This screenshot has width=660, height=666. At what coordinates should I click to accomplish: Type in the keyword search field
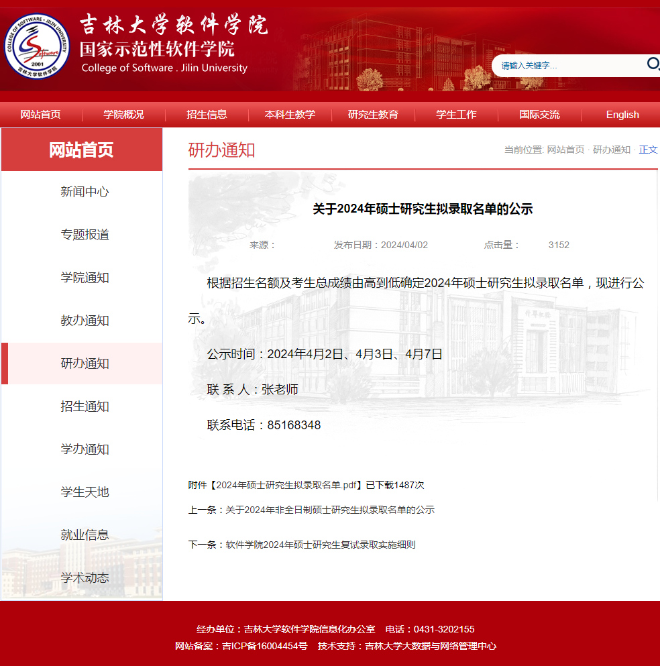(570, 66)
